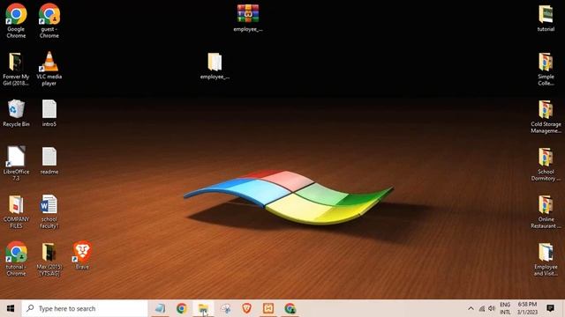Viewport: 565px width, 317px height.
Task: Click the ENG INTL language indicator
Action: (x=505, y=308)
